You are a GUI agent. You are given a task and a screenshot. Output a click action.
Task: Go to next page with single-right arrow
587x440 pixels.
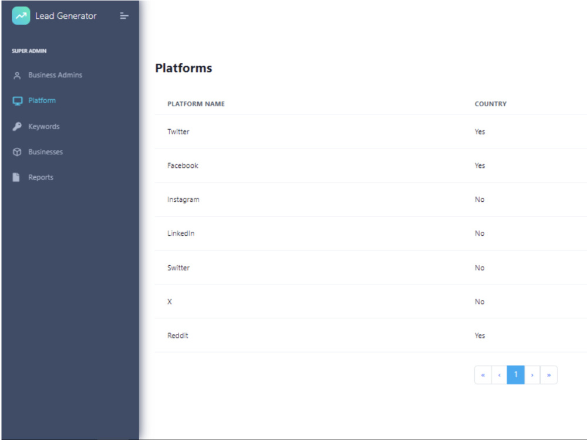532,375
